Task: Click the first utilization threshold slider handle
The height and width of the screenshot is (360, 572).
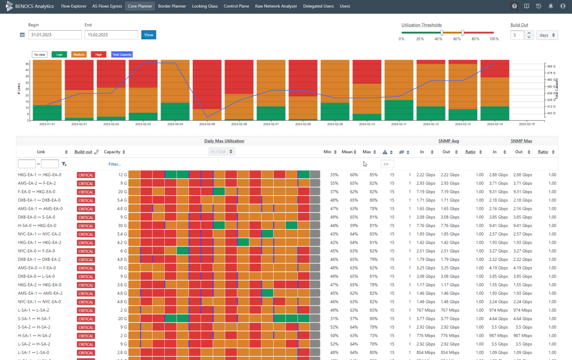Action: [442, 33]
